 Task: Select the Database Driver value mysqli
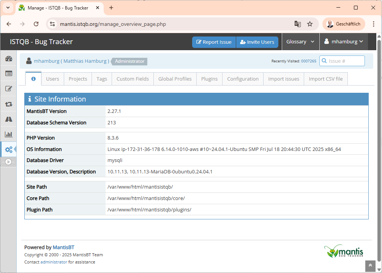[x=115, y=160]
